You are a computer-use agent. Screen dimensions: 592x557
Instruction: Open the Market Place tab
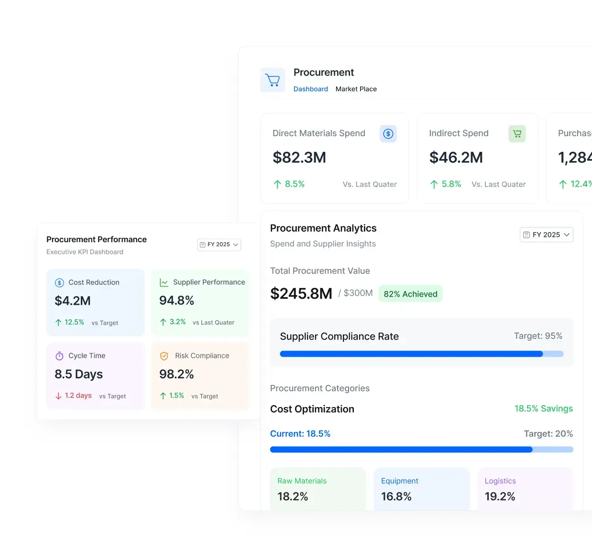click(x=356, y=89)
